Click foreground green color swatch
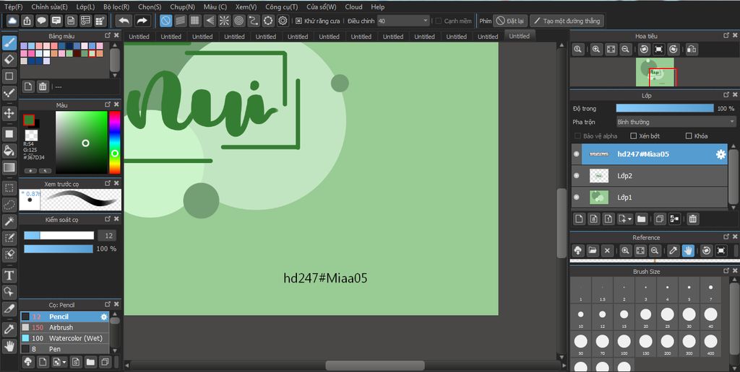The height and width of the screenshot is (372, 740). (x=29, y=120)
